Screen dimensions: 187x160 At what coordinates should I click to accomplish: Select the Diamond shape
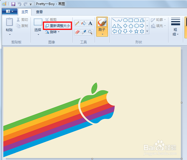point(125,26)
